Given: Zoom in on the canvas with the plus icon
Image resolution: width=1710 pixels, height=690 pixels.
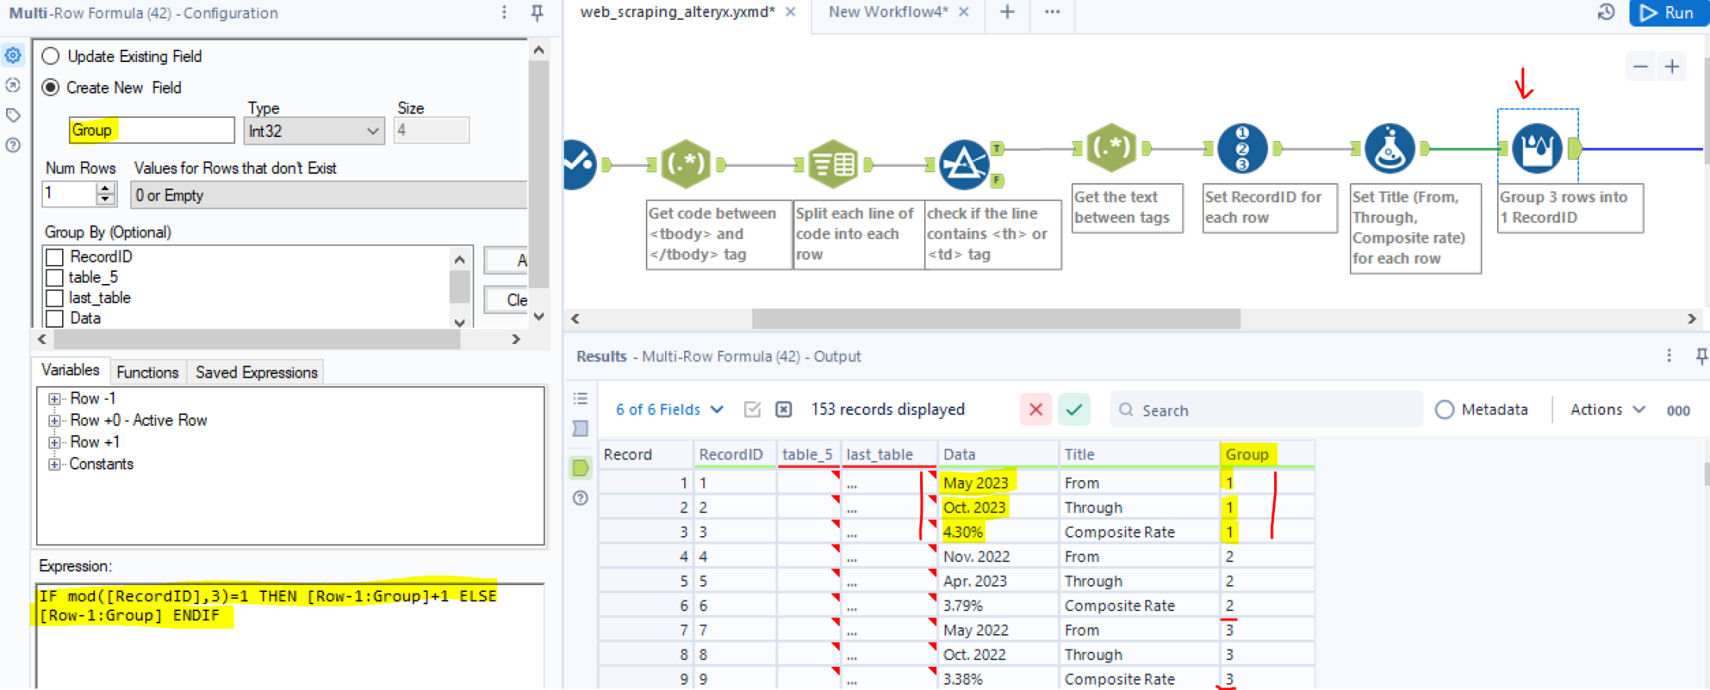Looking at the screenshot, I should 1672,67.
